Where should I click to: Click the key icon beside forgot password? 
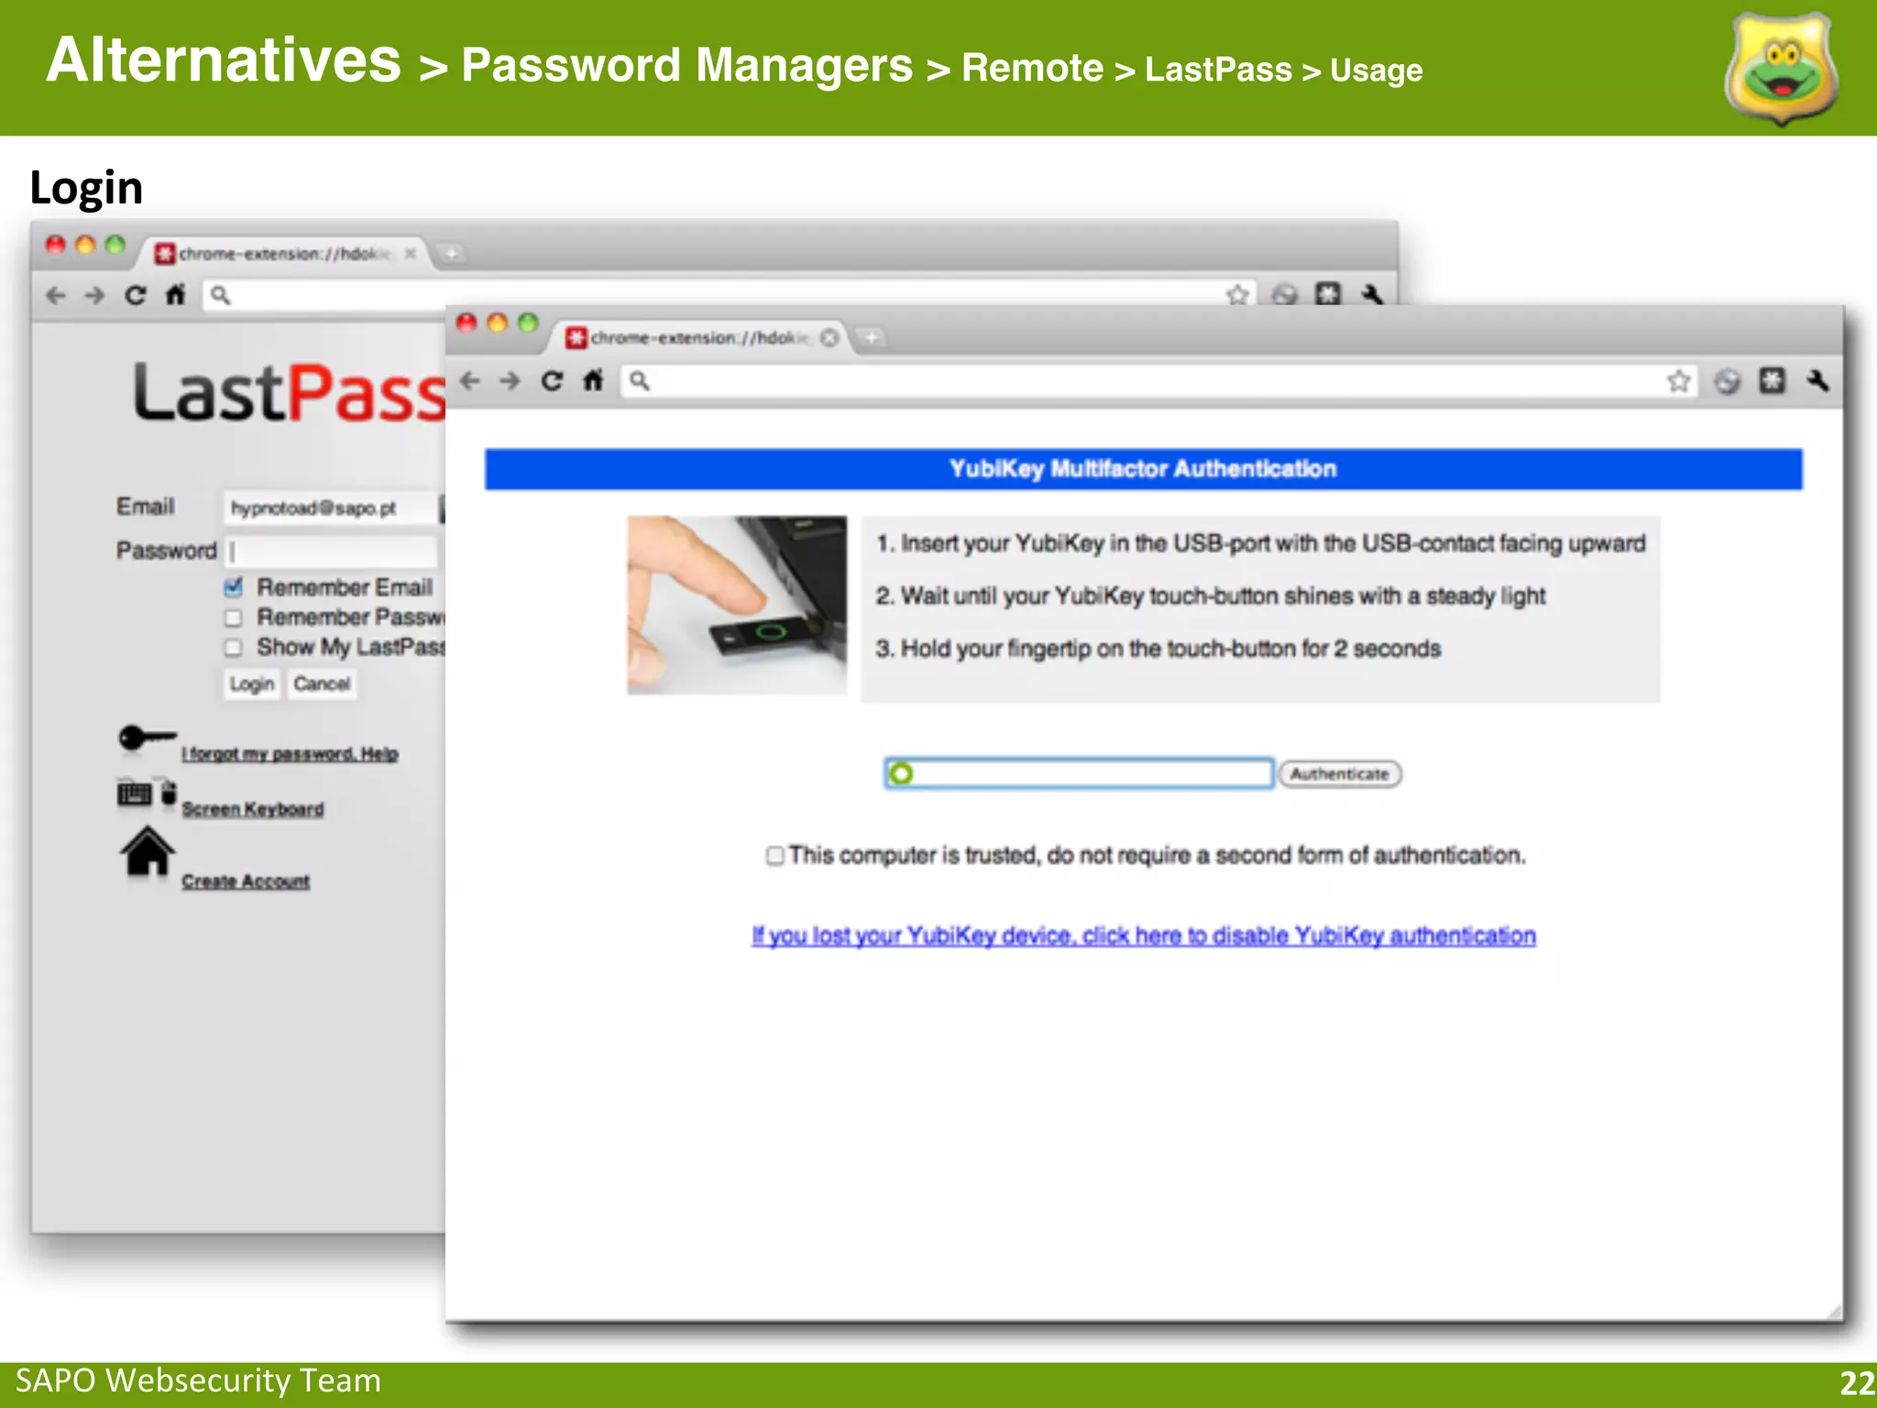(147, 738)
